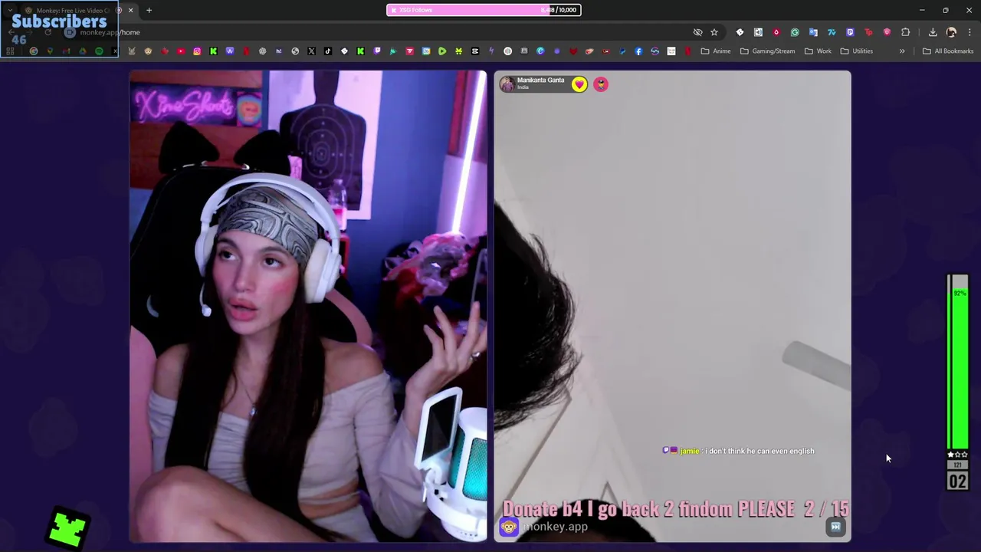This screenshot has width=981, height=552.
Task: Open the Extensions puzzle-piece menu
Action: coord(905,32)
